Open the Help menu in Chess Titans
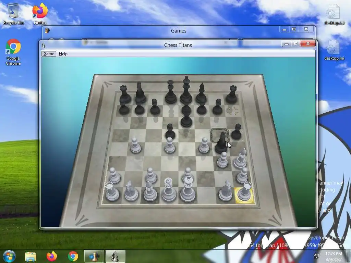This screenshot has width=351, height=263. 63,54
